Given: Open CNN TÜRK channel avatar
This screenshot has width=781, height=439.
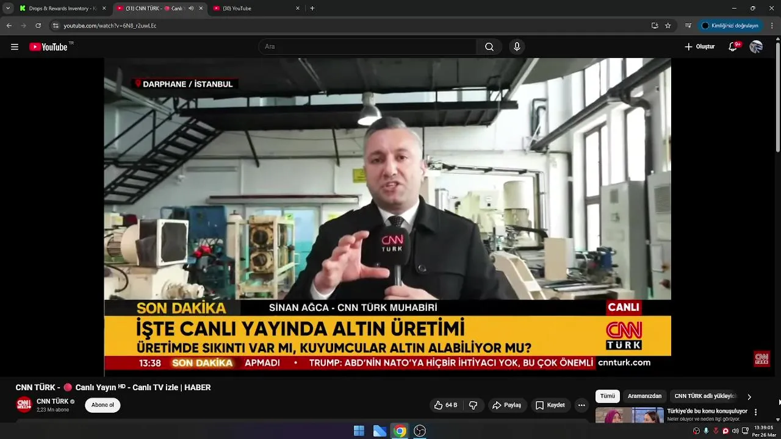Looking at the screenshot, I should coord(24,405).
